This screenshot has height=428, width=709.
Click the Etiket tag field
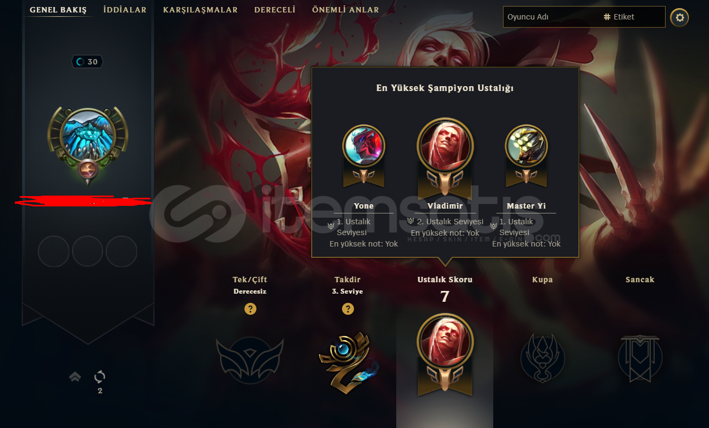[633, 17]
